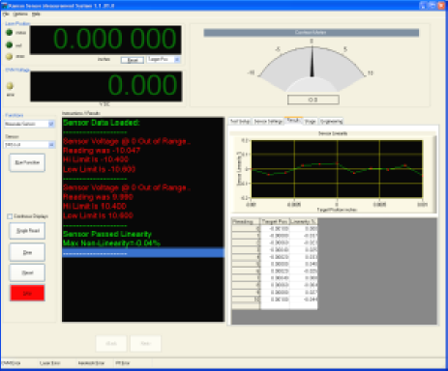Click 'Reading was 9.990' line
This screenshot has height=371, width=448.
point(98,197)
